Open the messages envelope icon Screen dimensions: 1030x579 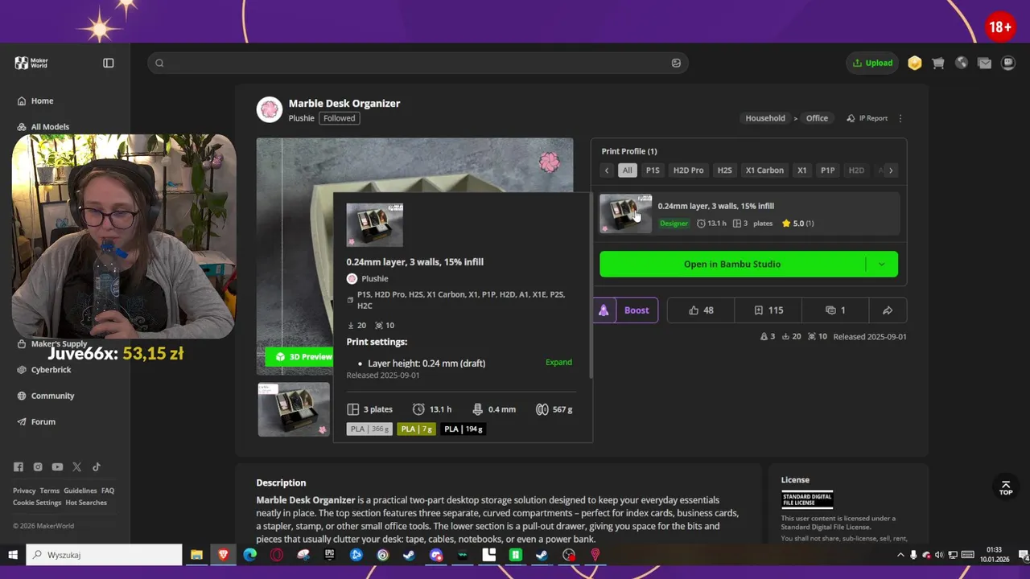984,63
